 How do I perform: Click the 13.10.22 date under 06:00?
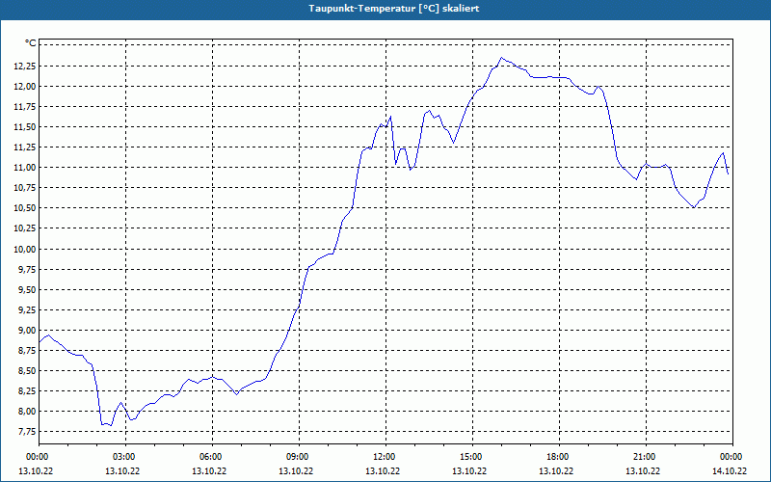tap(209, 470)
